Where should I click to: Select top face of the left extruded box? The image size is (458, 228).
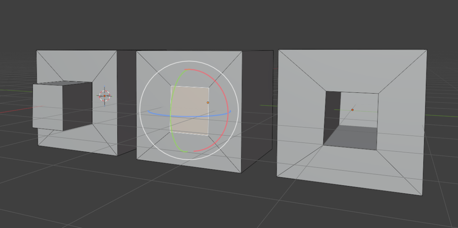63,83
